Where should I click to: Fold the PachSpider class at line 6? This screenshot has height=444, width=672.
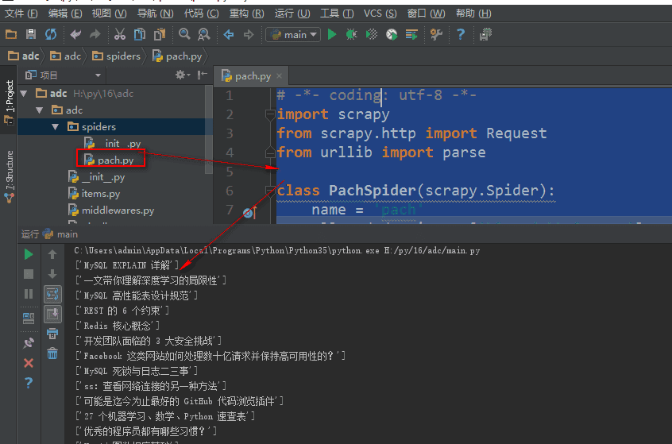click(270, 191)
